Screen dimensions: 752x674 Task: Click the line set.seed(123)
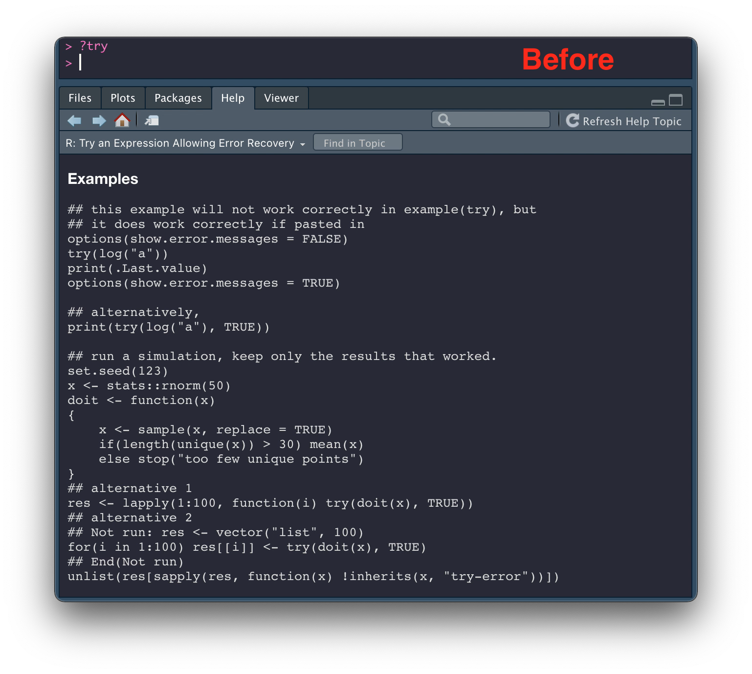pyautogui.click(x=118, y=371)
